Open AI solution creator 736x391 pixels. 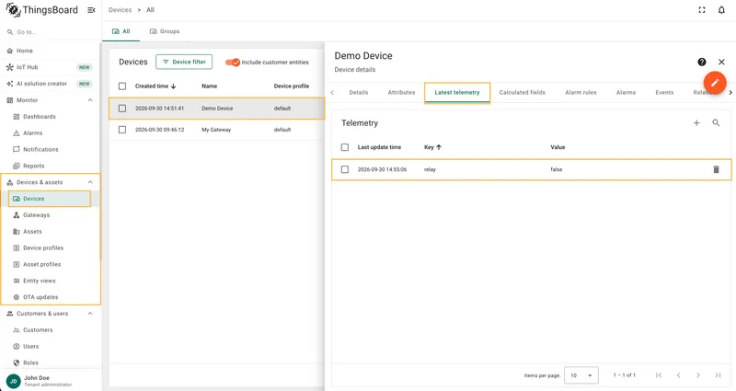point(51,84)
